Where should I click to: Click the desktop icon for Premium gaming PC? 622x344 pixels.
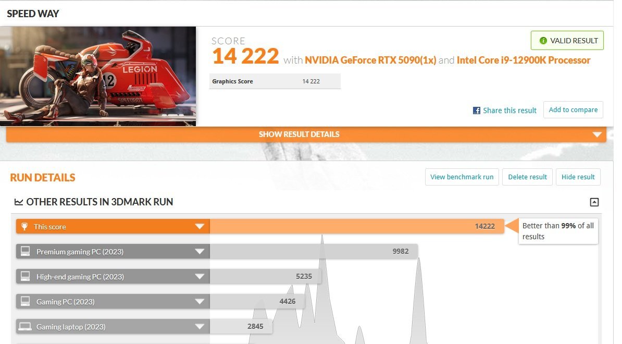pos(26,251)
